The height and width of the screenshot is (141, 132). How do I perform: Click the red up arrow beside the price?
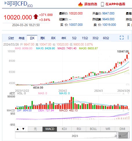coord(36,17)
